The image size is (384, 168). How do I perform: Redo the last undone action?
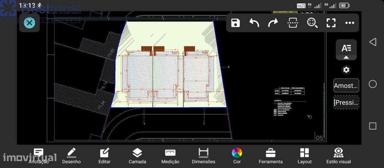pyautogui.click(x=273, y=23)
